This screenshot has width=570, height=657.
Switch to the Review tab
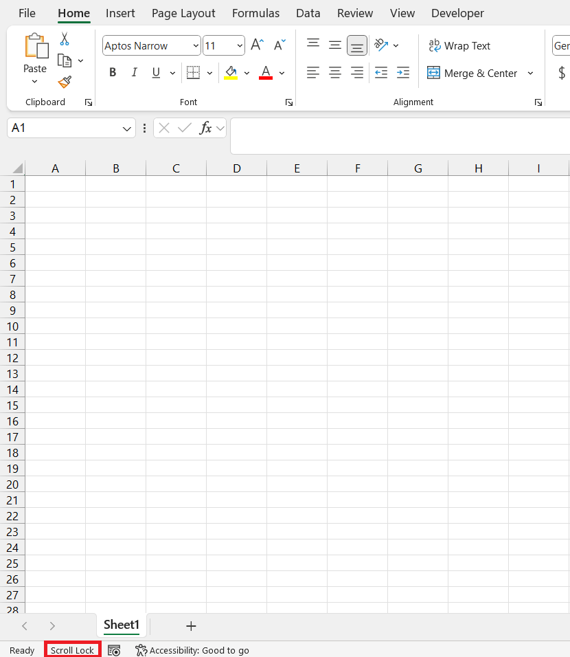click(x=355, y=13)
